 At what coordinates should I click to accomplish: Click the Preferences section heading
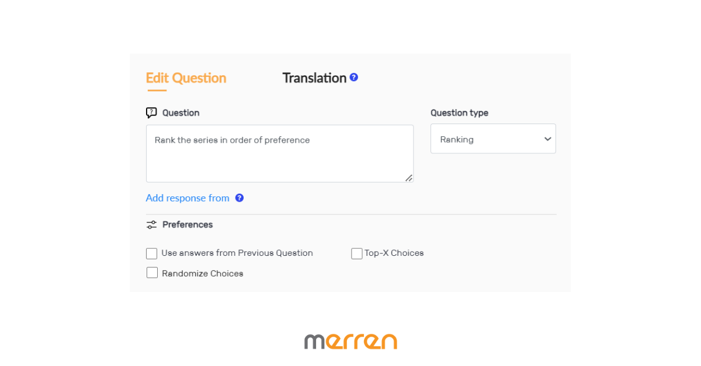(188, 224)
